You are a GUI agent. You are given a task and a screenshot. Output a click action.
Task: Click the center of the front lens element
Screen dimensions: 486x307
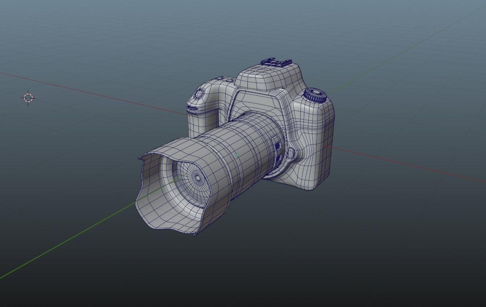(197, 178)
